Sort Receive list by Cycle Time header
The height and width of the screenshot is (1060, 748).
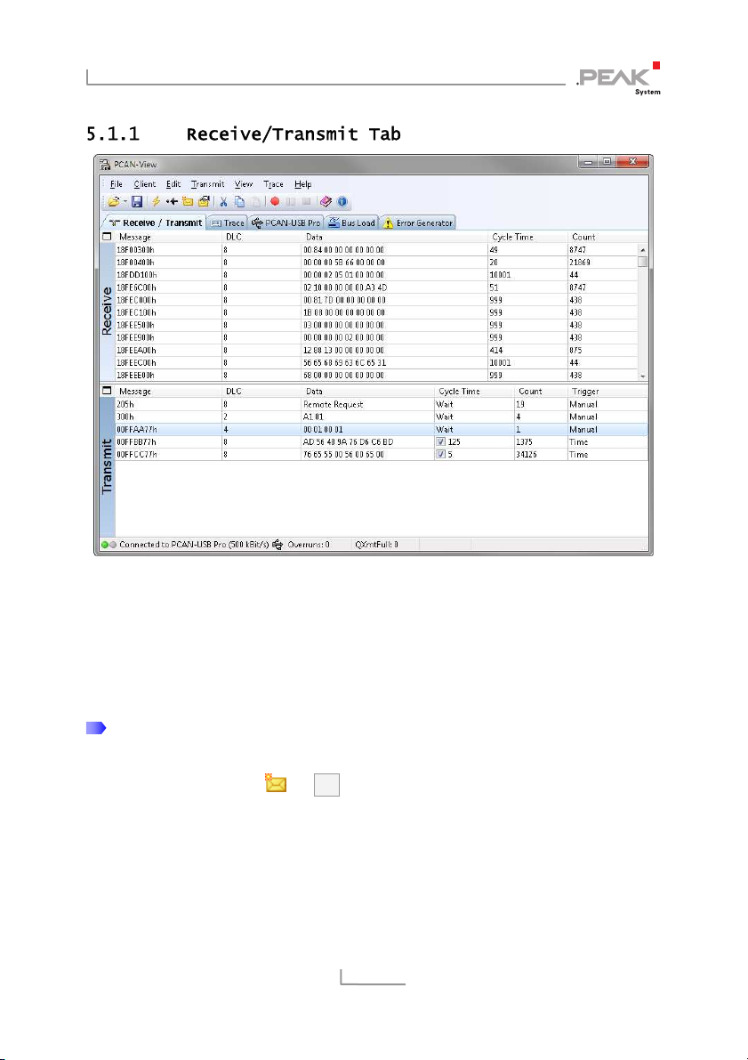click(x=527, y=238)
